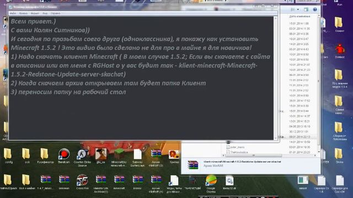
Task: Click the WinRAR archive icon in Explorer details pane
Action: [192, 165]
